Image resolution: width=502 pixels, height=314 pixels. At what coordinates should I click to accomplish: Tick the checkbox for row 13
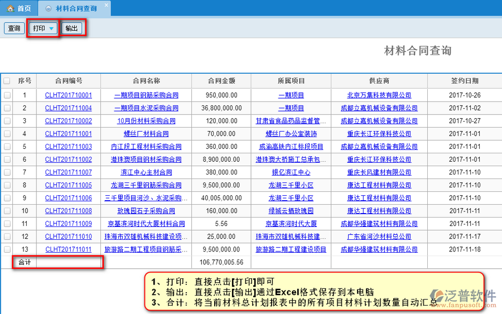(7, 249)
